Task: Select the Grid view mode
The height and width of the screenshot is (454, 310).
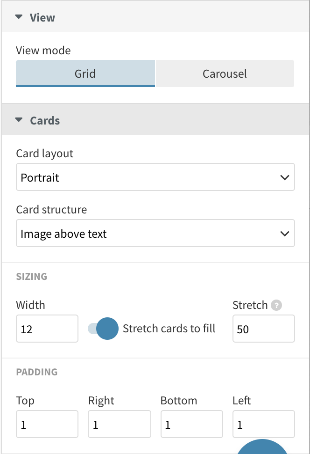Action: click(85, 73)
